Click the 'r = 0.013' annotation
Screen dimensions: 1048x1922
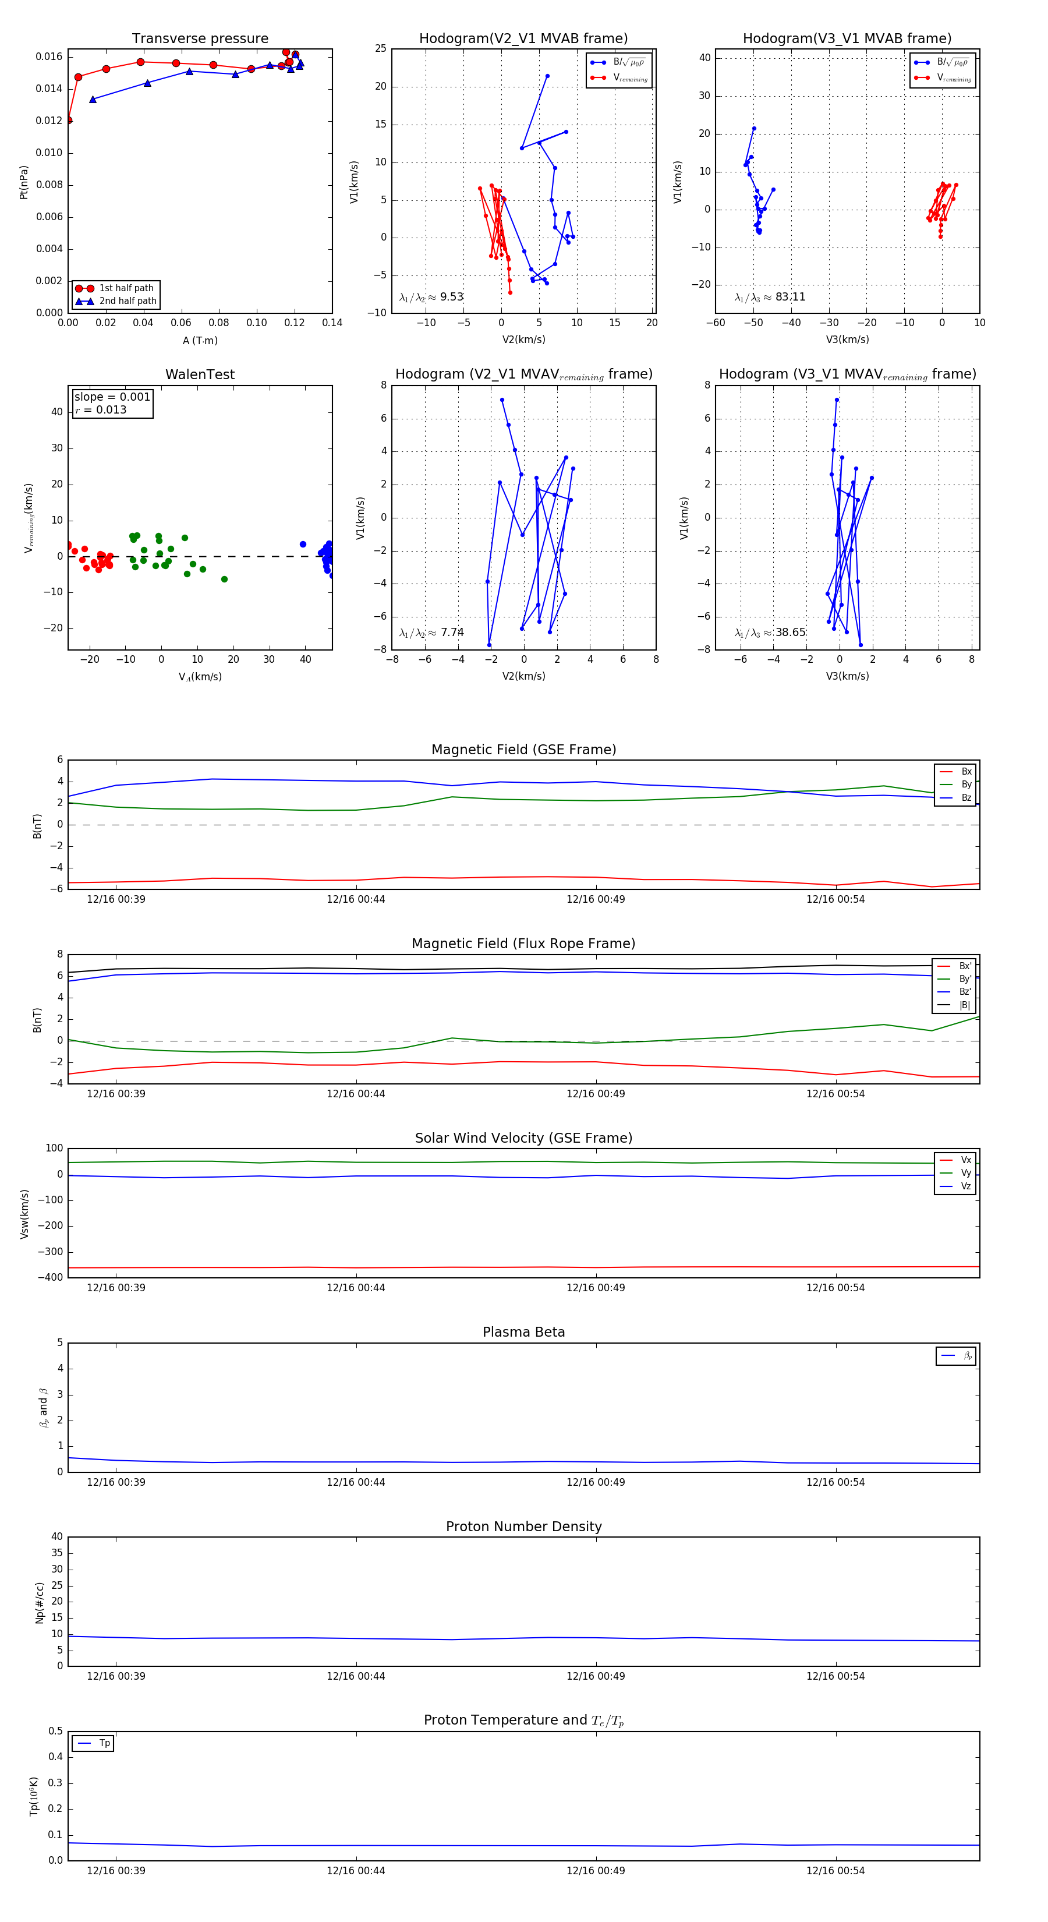101,409
